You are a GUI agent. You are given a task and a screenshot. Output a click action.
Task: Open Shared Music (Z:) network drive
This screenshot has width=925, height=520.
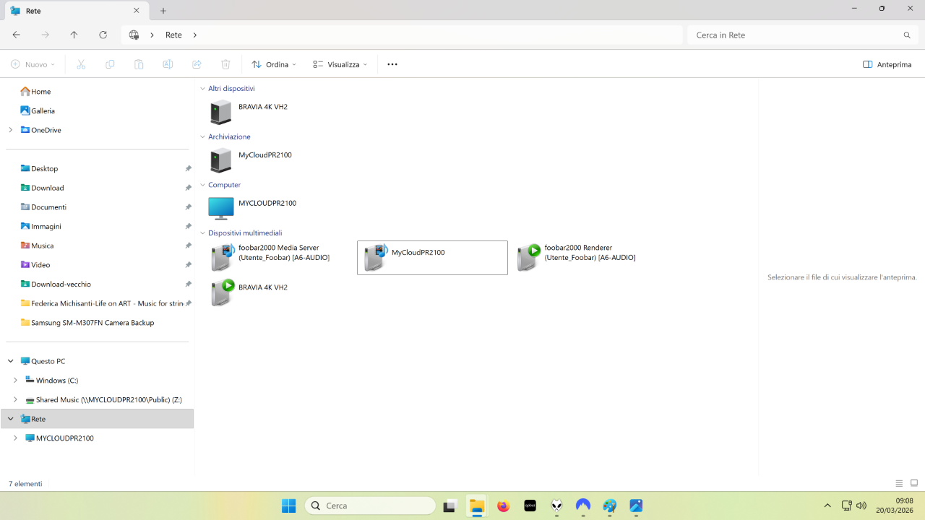[x=108, y=399]
